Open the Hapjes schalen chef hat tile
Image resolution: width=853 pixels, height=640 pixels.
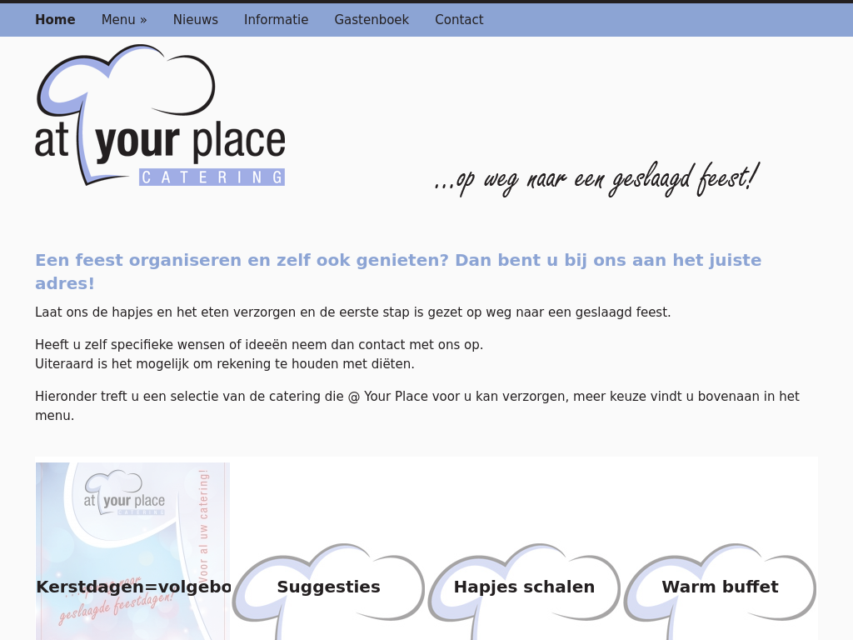pyautogui.click(x=525, y=591)
